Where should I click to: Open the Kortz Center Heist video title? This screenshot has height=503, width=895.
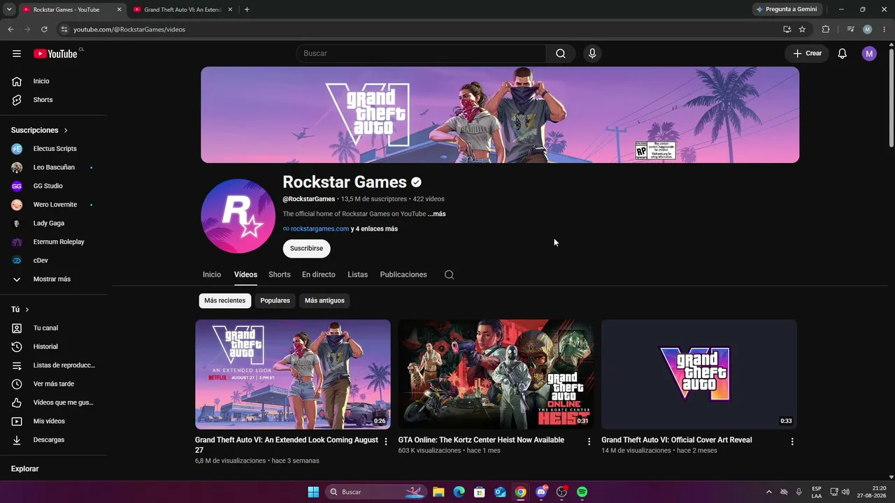481,440
